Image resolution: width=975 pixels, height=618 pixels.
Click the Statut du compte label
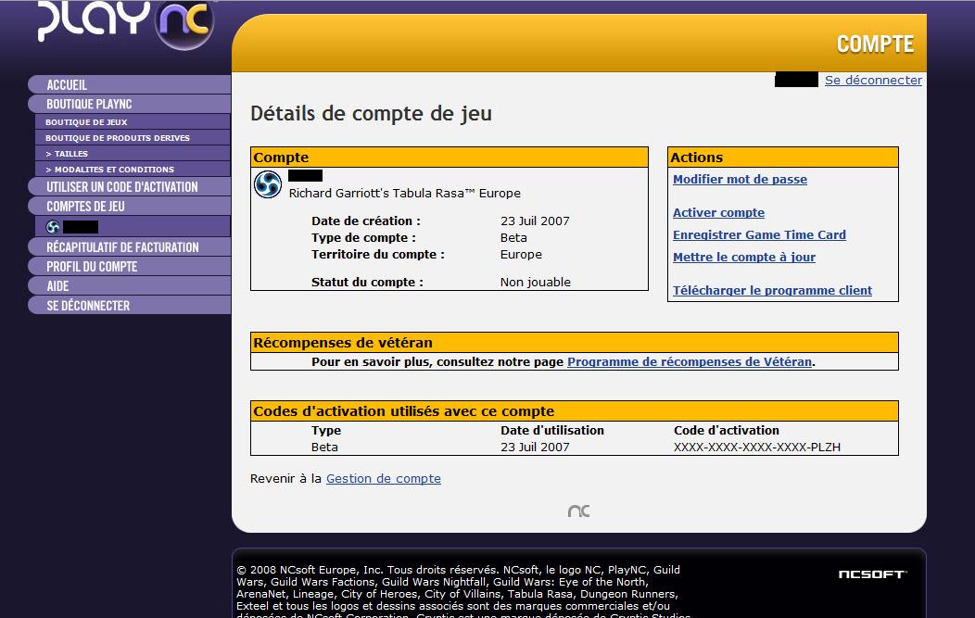pos(367,283)
